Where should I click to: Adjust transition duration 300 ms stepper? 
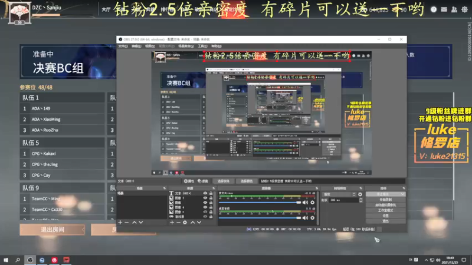point(360,200)
